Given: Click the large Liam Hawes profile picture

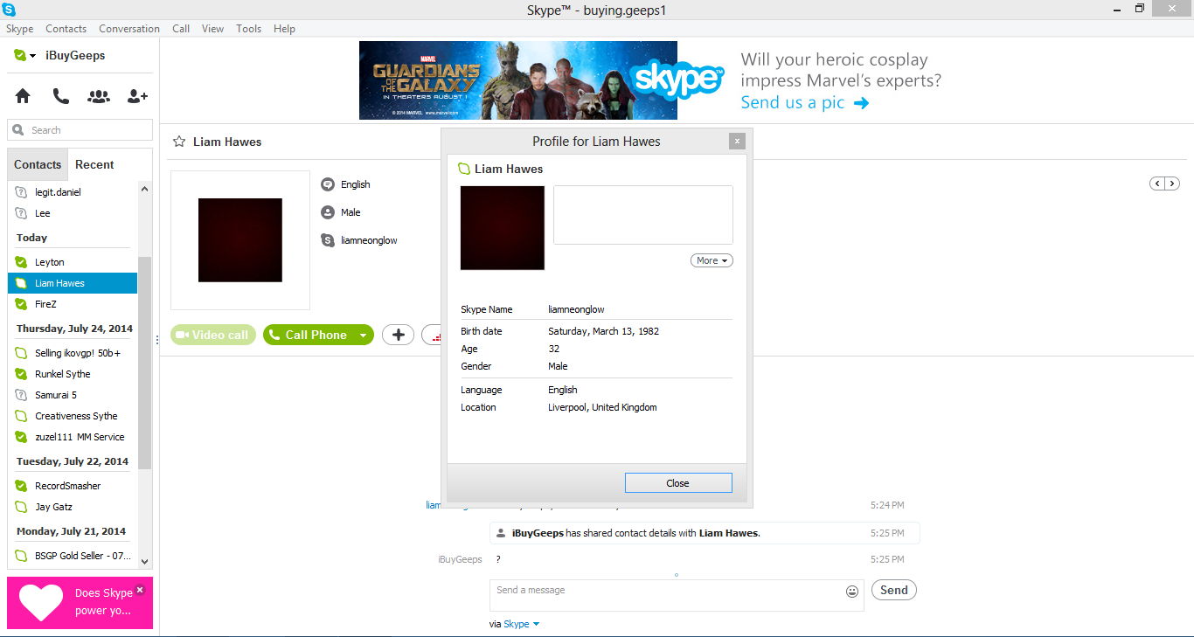Looking at the screenshot, I should [240, 240].
